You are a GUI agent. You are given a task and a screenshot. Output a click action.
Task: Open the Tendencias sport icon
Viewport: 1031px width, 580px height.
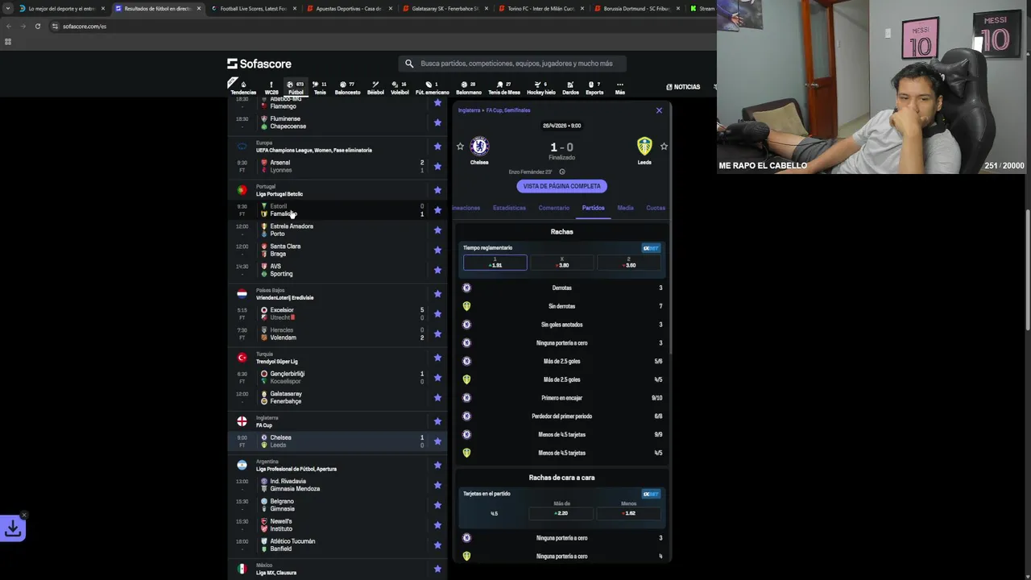point(243,87)
